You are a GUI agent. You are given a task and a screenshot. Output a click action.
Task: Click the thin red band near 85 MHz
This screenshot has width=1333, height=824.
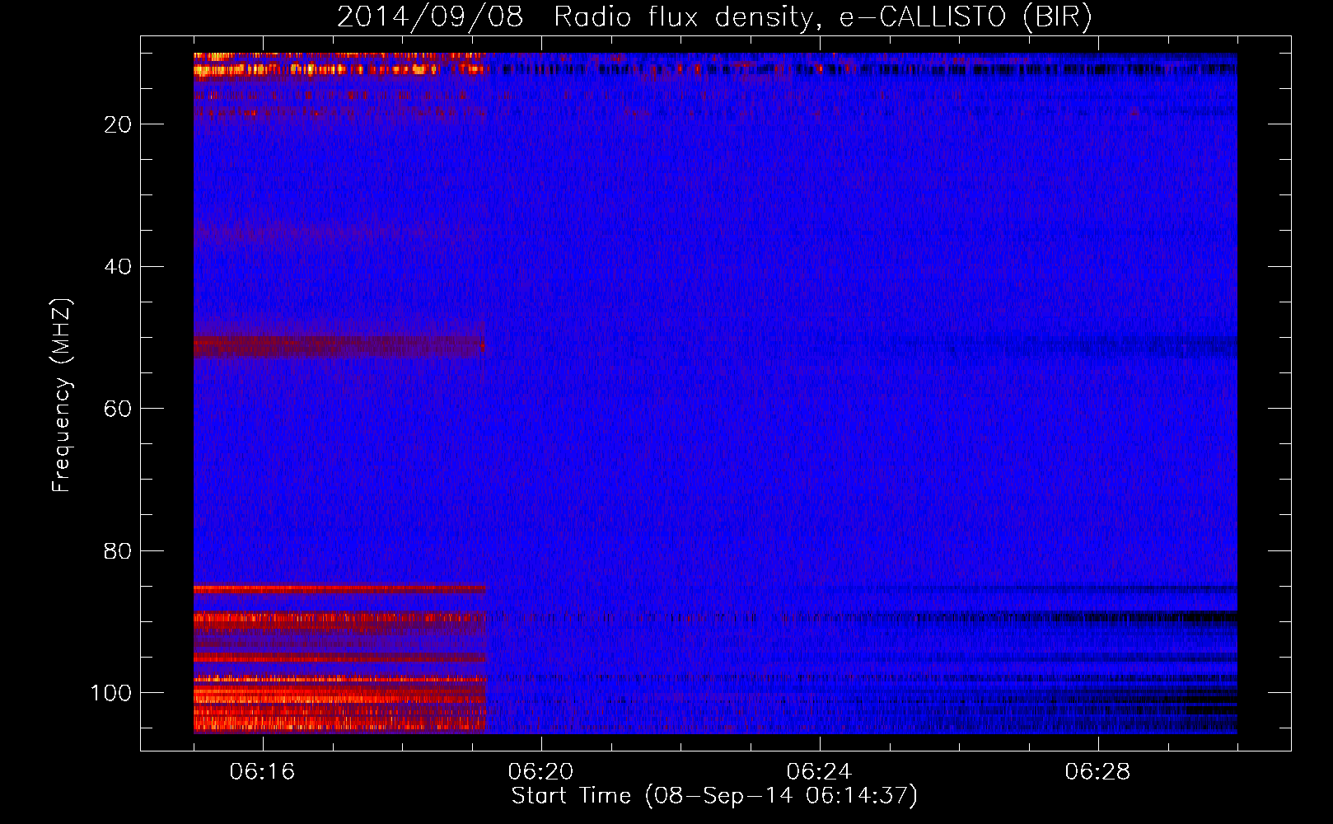(x=339, y=589)
